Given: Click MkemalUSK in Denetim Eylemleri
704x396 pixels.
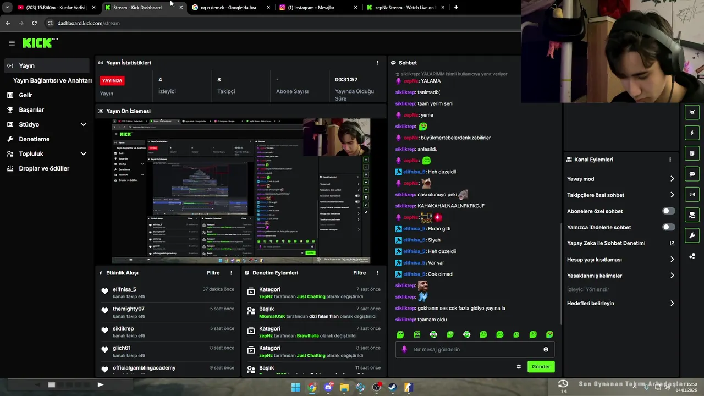Looking at the screenshot, I should (272, 316).
